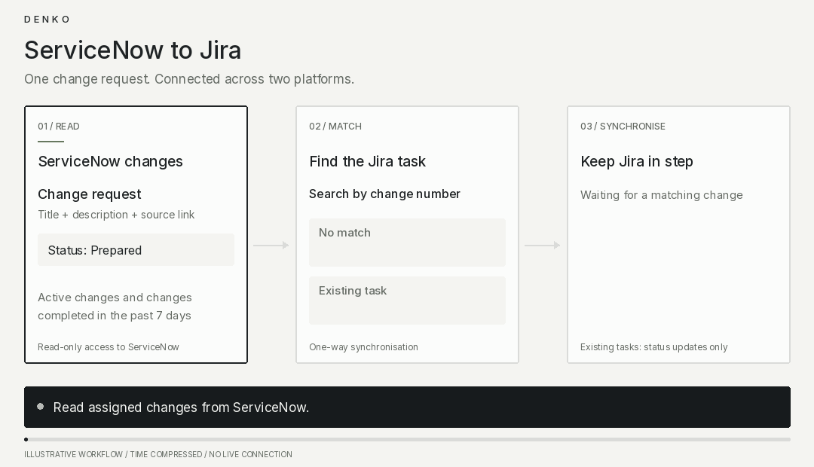Image resolution: width=814 pixels, height=467 pixels.
Task: Click the 'Change request' subheading
Action: [89, 194]
